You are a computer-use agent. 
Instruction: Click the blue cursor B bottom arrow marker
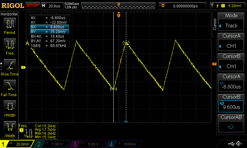click(x=126, y=121)
